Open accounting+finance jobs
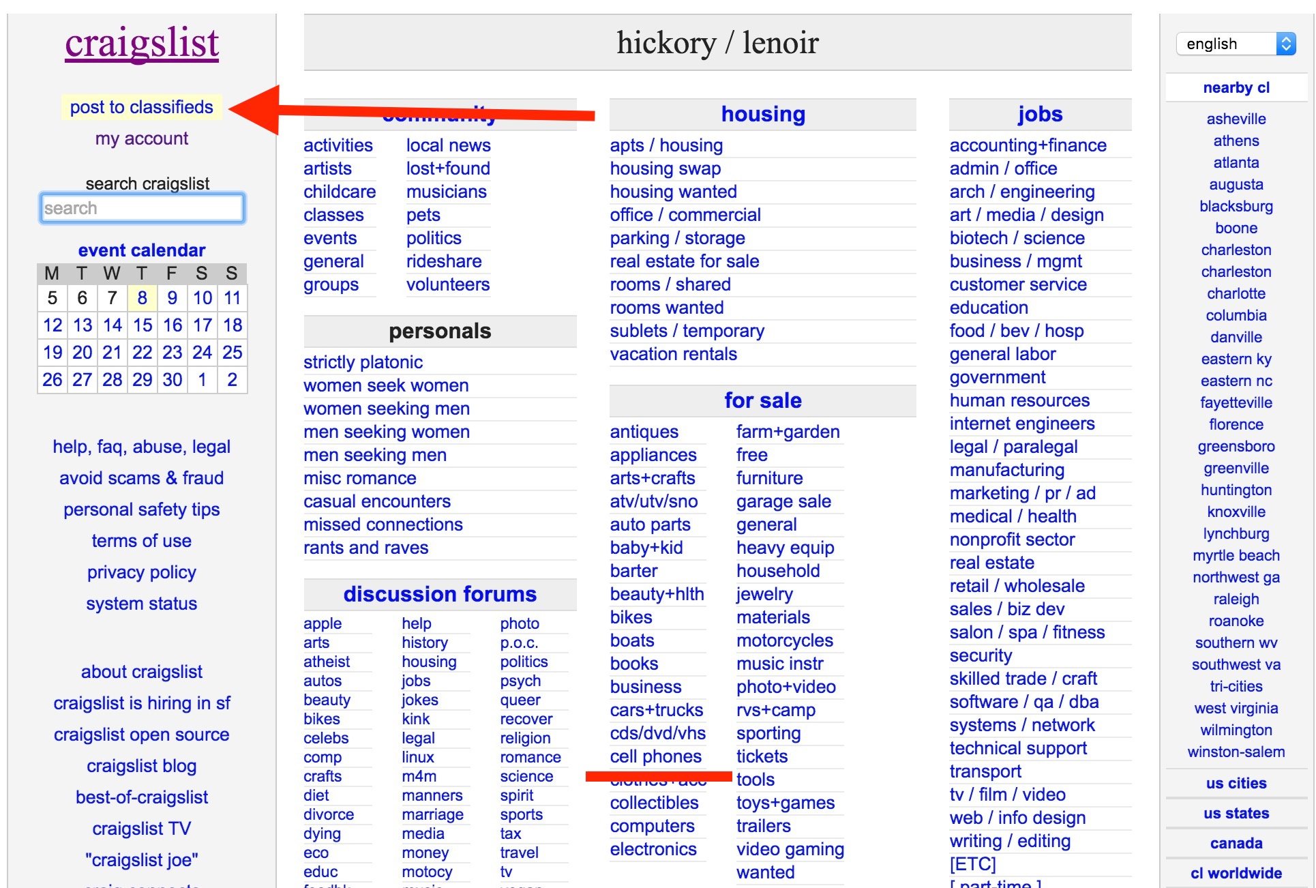This screenshot has width=1316, height=888. [x=1028, y=145]
